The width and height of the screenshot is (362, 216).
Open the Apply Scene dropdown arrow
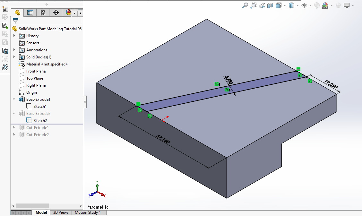point(332,5)
